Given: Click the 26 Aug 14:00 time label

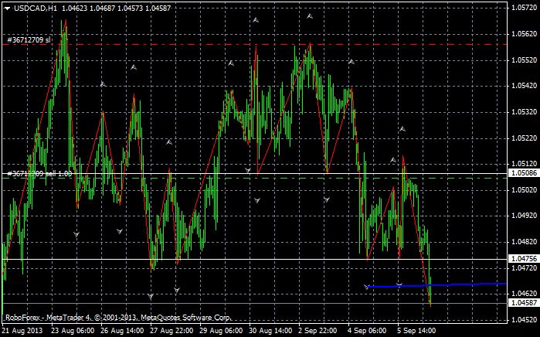Looking at the screenshot, I should tap(122, 331).
